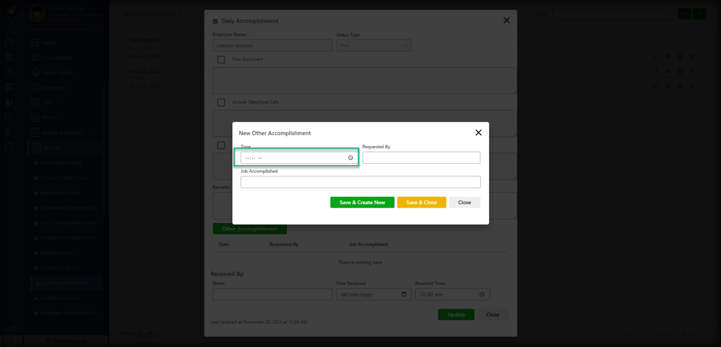The image size is (721, 347).
Task: Click the Received By Name field
Action: pos(272,295)
